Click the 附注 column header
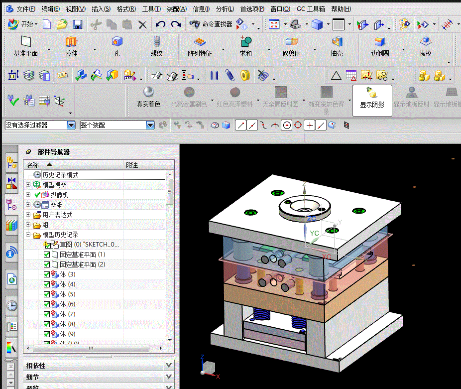 click(148, 165)
